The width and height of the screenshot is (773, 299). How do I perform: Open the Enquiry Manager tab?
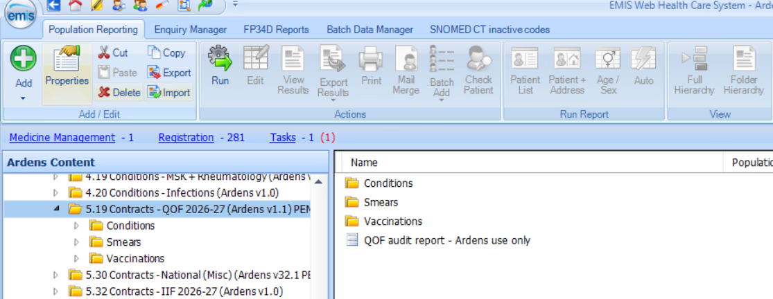coord(191,30)
